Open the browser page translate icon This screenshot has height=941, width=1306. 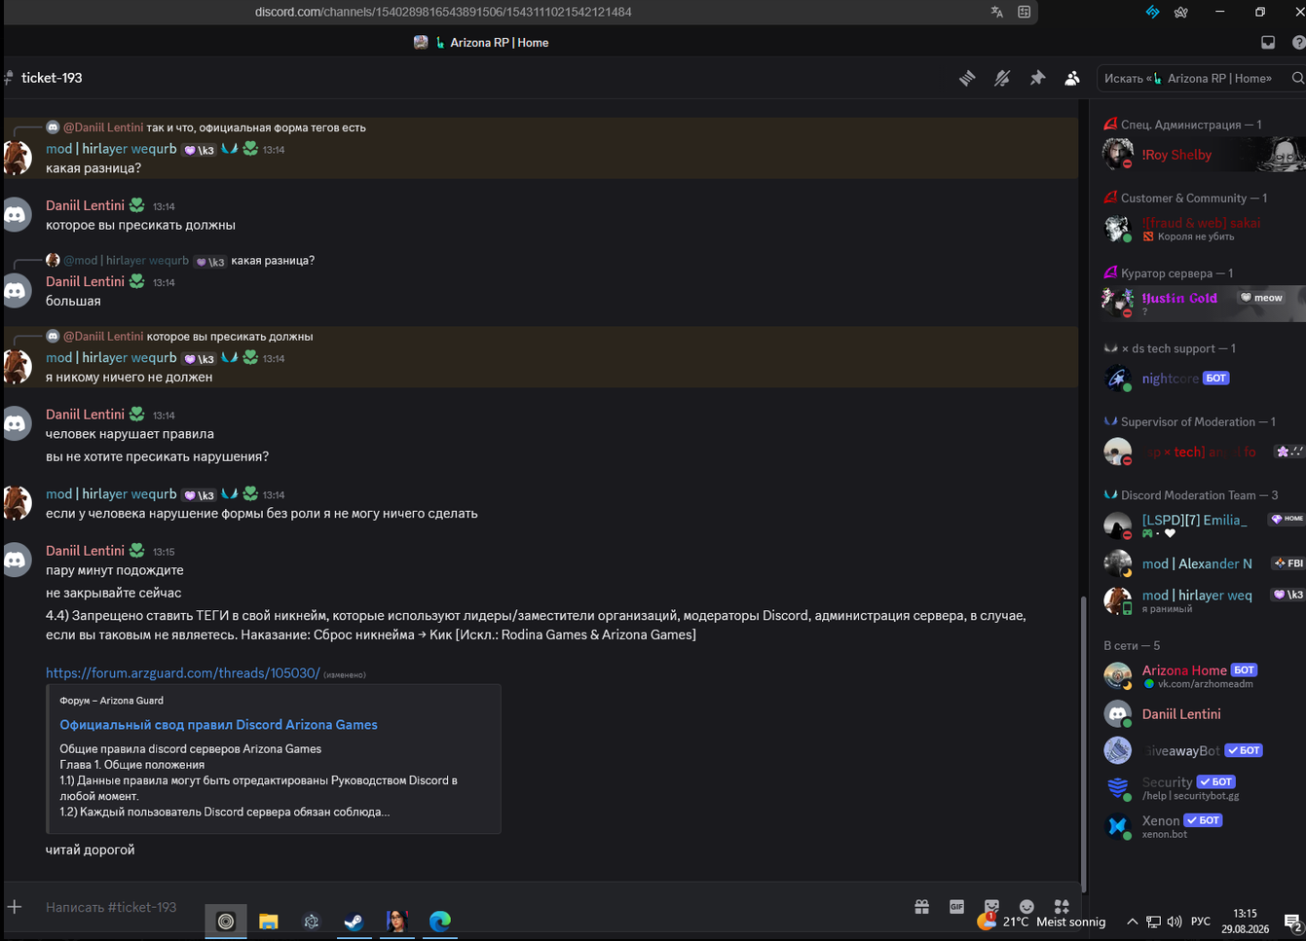[x=996, y=12]
